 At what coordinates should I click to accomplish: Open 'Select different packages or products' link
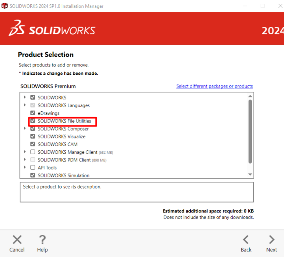point(214,86)
